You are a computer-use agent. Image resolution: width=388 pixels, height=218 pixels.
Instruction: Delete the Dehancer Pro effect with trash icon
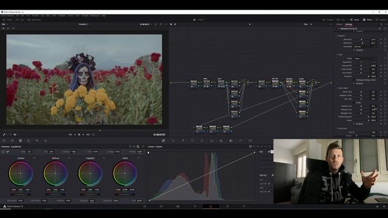click(x=380, y=28)
